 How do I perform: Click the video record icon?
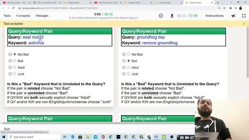click(x=187, y=137)
